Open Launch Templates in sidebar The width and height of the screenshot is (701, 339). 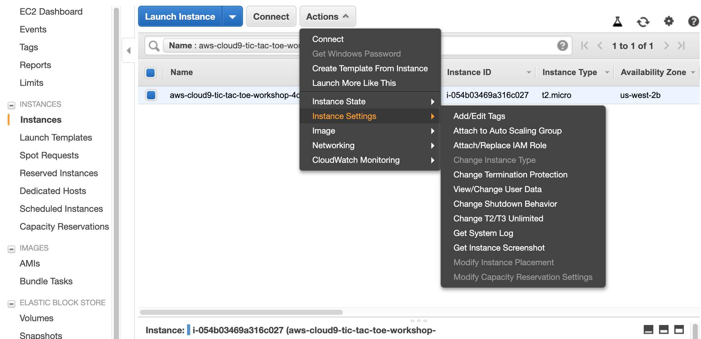point(56,138)
